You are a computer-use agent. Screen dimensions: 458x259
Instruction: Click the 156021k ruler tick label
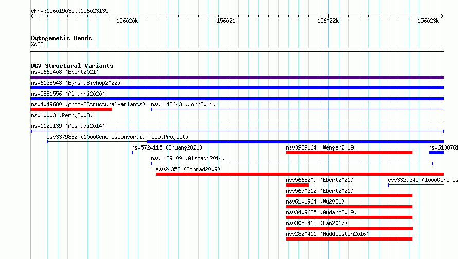coord(227,21)
